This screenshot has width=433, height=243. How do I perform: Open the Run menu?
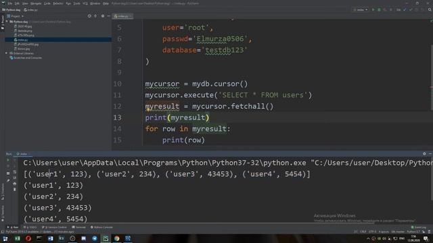coord(68,3)
